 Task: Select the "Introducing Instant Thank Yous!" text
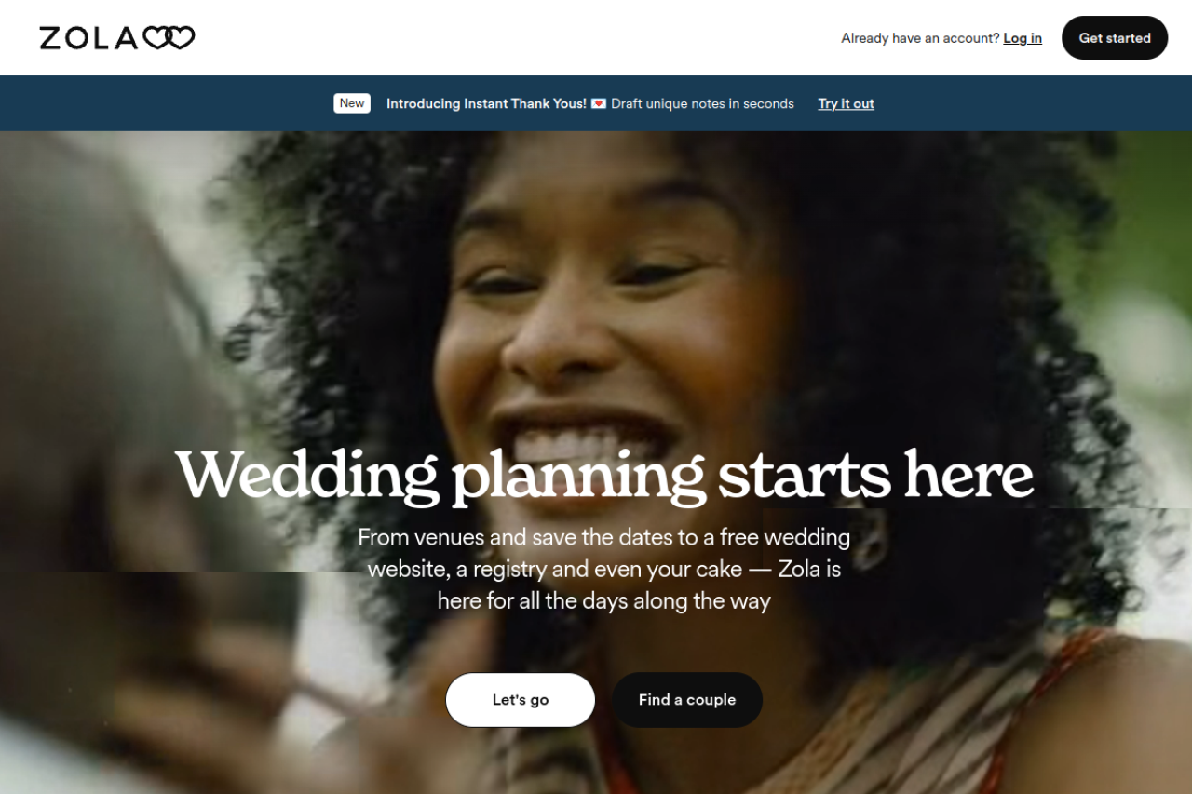(486, 103)
